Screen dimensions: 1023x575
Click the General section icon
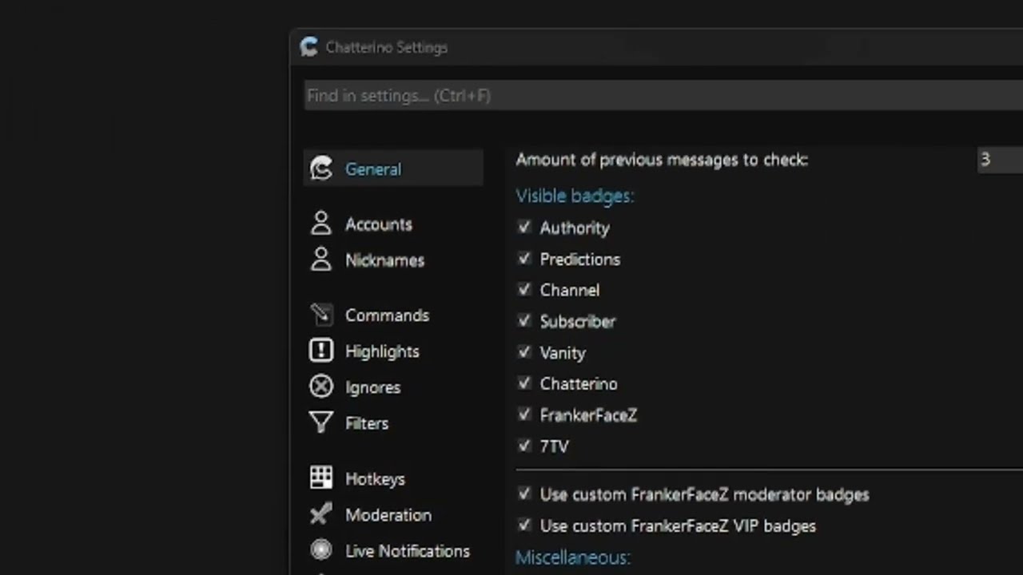(321, 169)
